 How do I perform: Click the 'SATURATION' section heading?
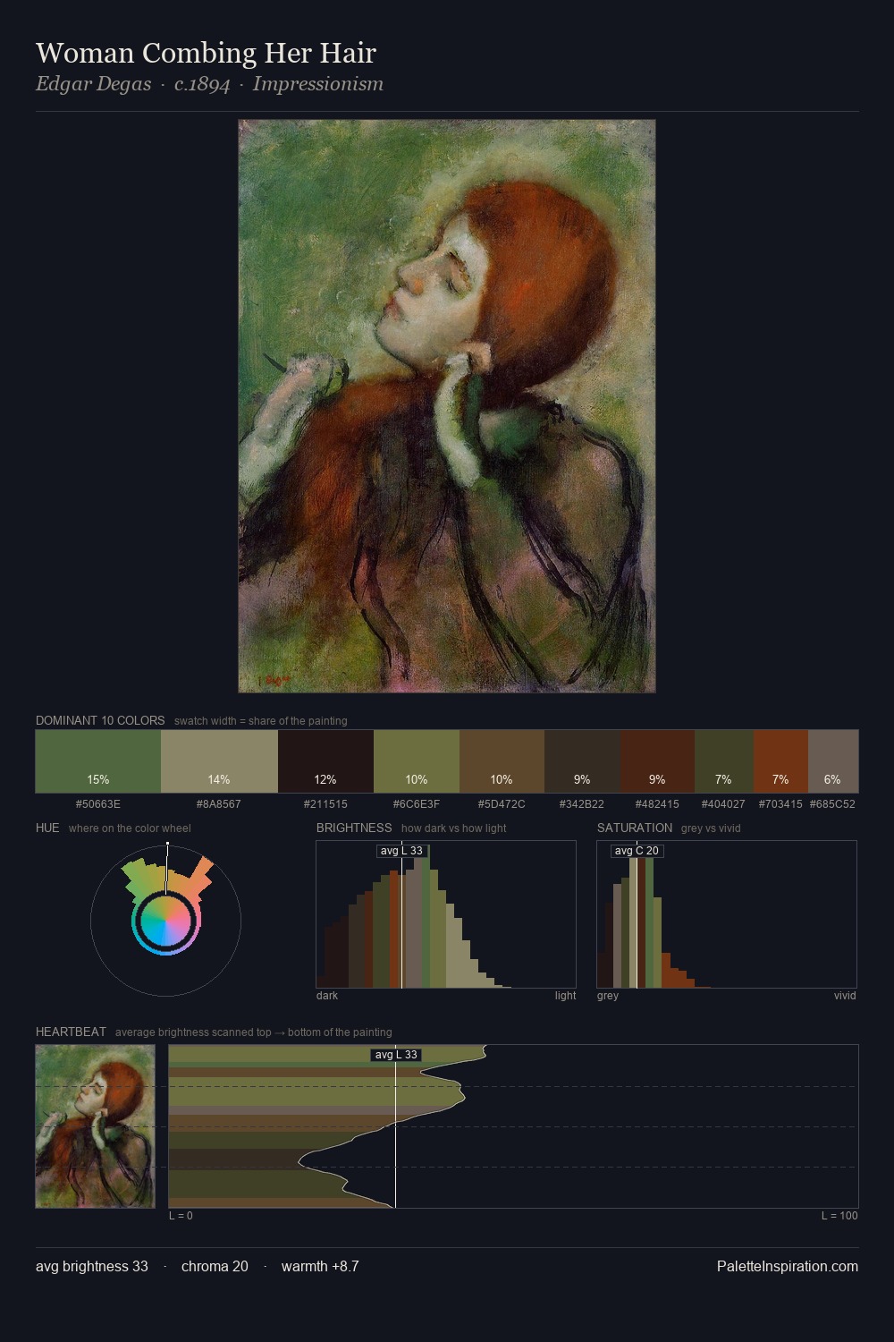coord(635,828)
